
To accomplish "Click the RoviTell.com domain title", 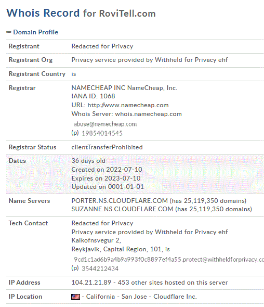I will [127, 14].
